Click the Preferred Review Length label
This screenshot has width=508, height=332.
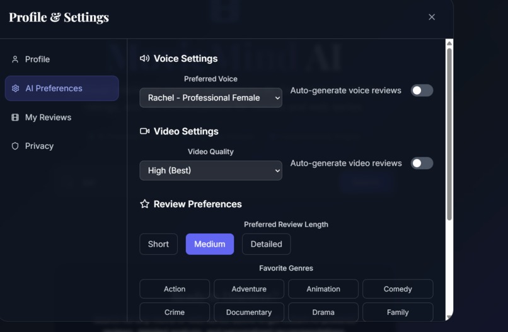[x=286, y=224]
